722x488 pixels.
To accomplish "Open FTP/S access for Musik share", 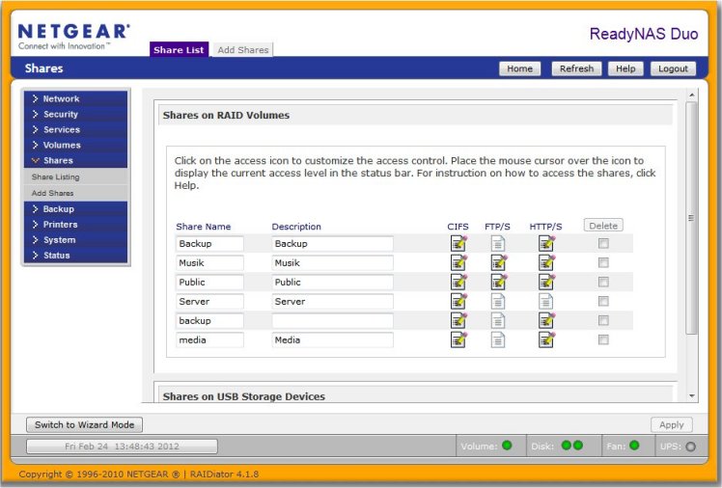I will coord(499,262).
